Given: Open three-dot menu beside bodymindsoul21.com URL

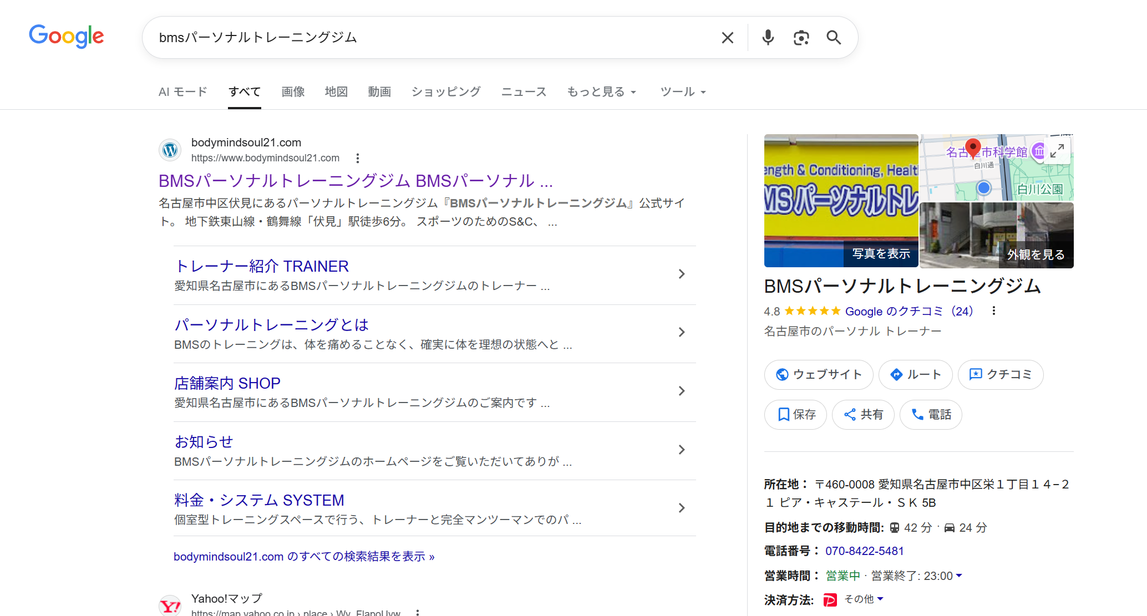Looking at the screenshot, I should (358, 159).
